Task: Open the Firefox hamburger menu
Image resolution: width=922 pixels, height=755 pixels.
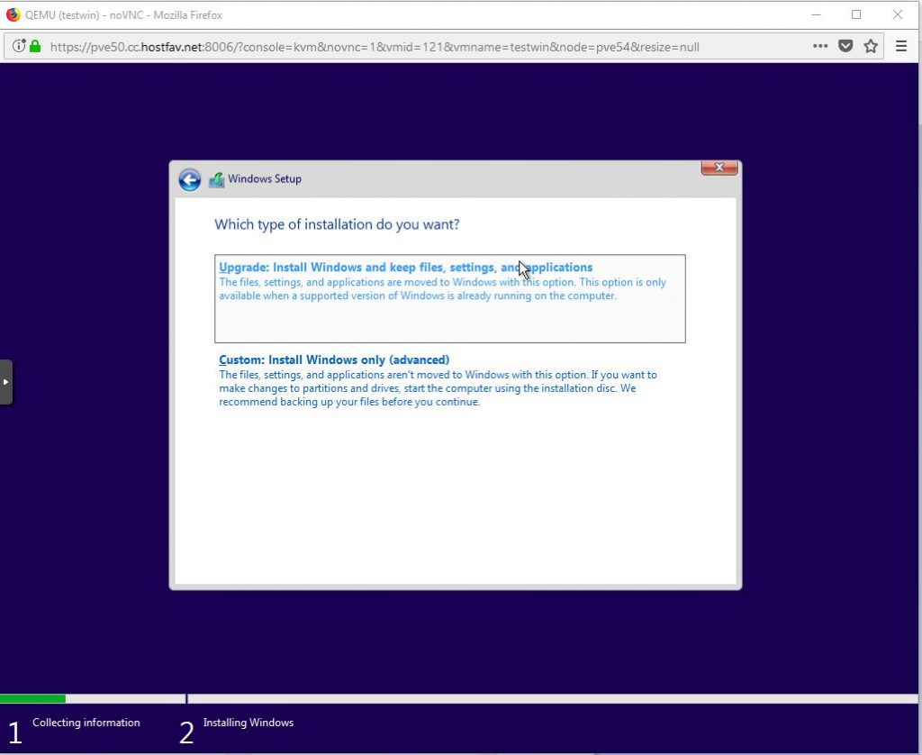Action: pos(900,46)
